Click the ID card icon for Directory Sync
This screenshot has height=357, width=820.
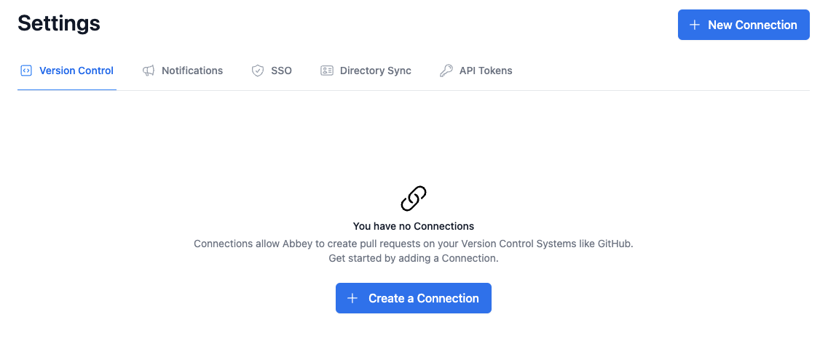coord(327,71)
